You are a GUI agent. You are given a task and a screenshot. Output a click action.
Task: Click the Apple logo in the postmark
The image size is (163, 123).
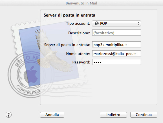point(31,74)
